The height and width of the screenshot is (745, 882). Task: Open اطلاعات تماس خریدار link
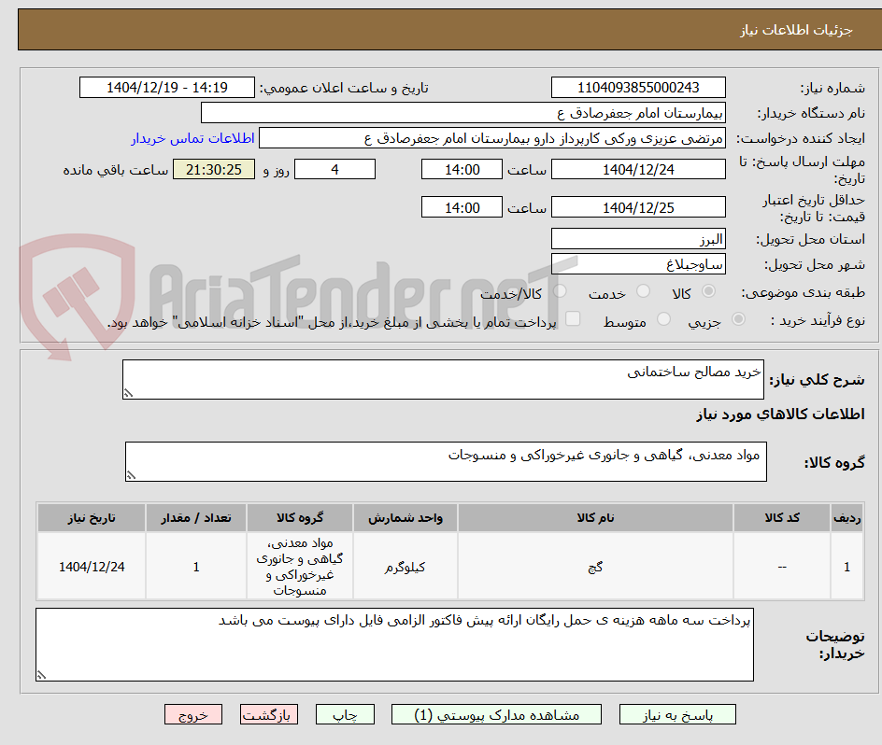click(192, 138)
